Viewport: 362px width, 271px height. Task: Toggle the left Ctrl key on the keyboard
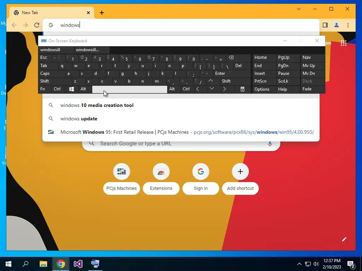click(x=58, y=89)
